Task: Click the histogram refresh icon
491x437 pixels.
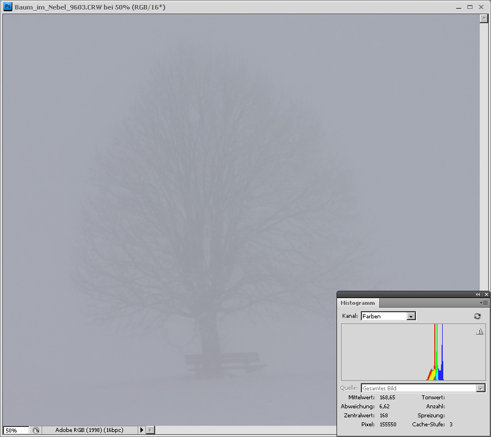Action: (479, 317)
